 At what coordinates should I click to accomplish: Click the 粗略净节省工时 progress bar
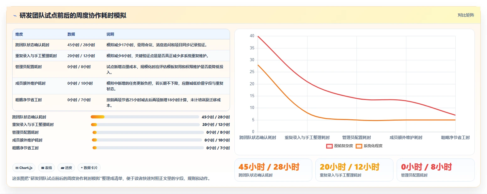(x=148, y=148)
